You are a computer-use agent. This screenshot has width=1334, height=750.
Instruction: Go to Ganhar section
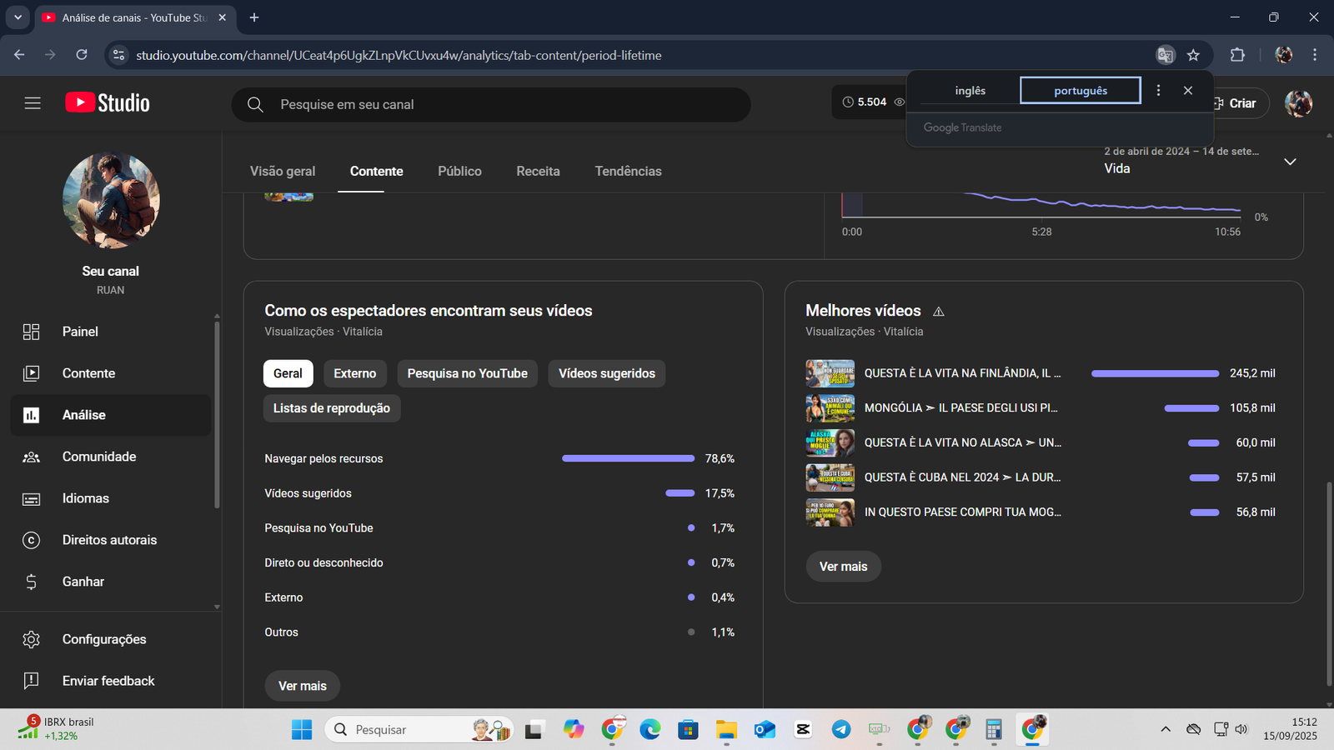[83, 582]
